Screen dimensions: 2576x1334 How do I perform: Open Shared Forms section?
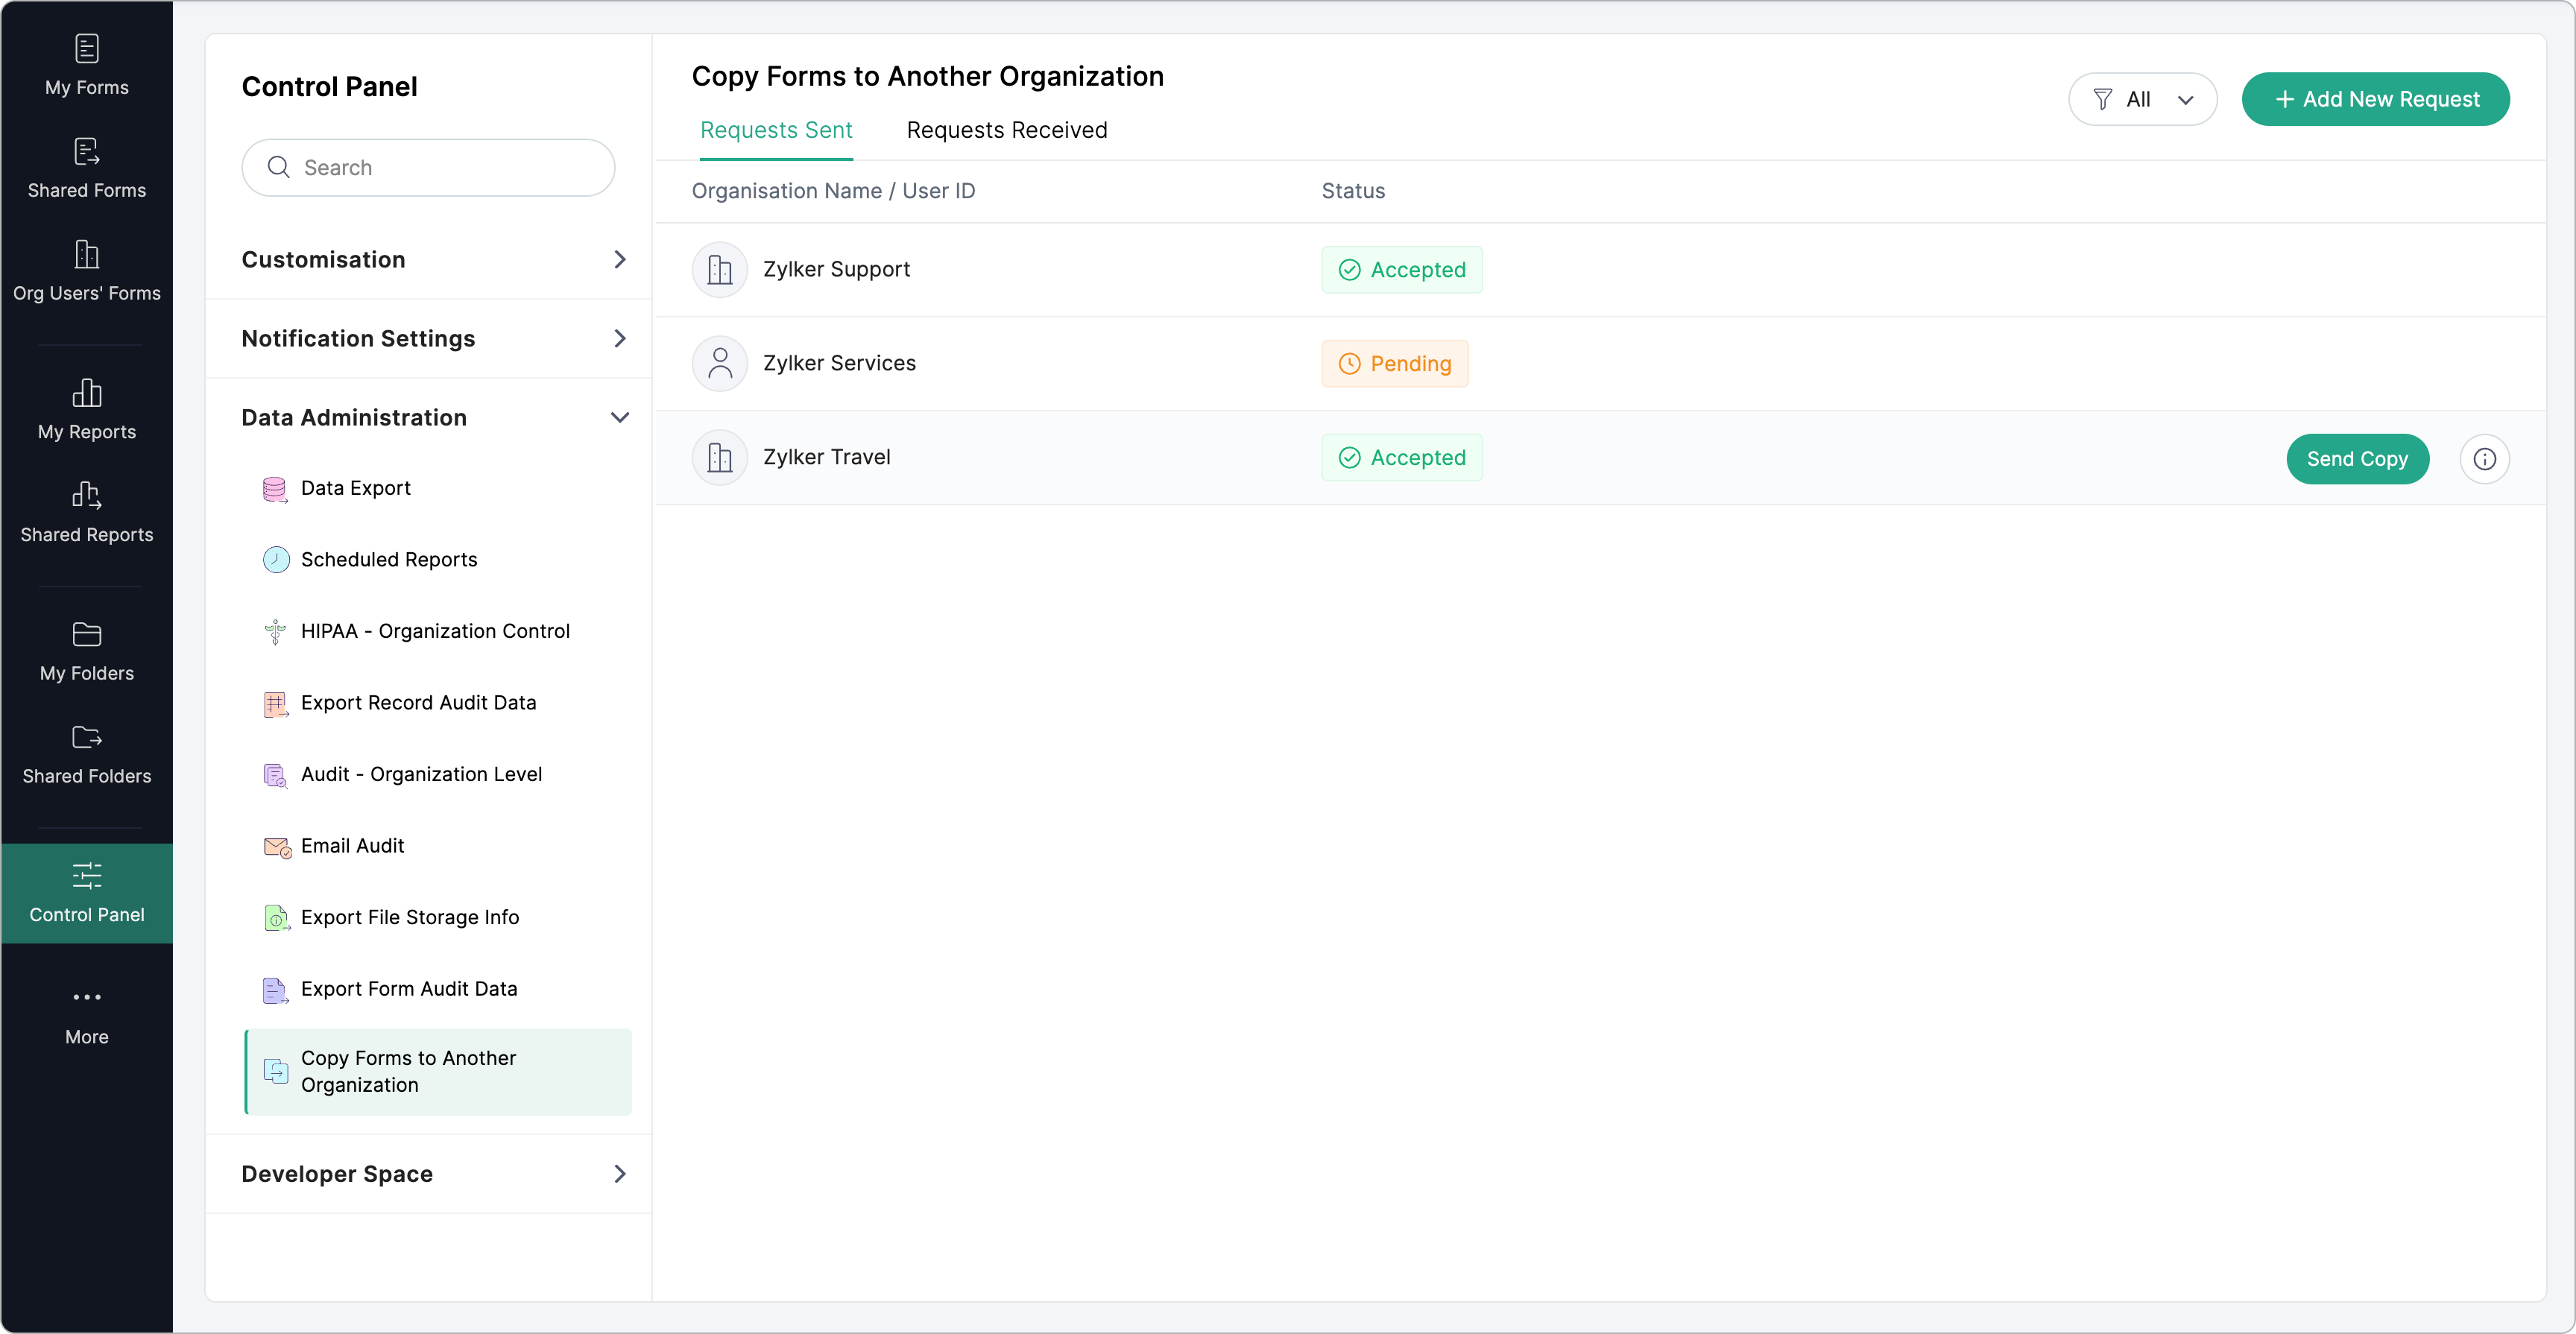tap(87, 168)
